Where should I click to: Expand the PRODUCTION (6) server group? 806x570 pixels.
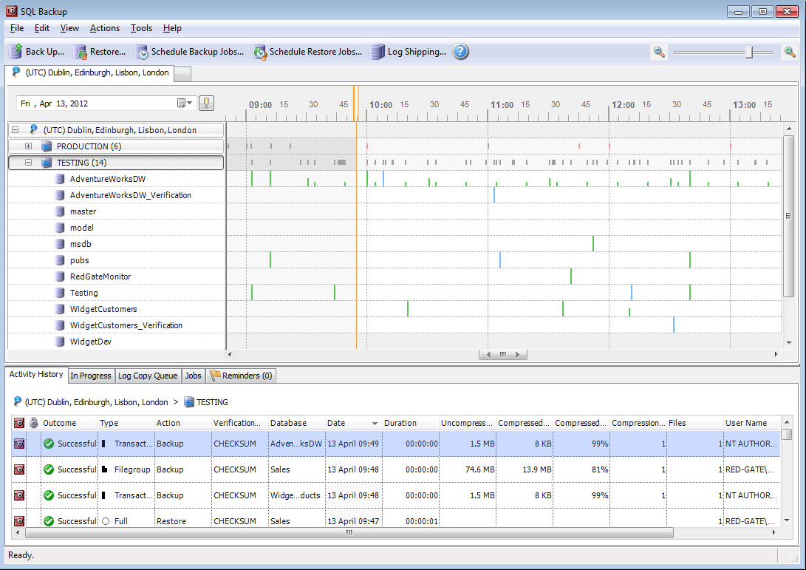coord(29,146)
